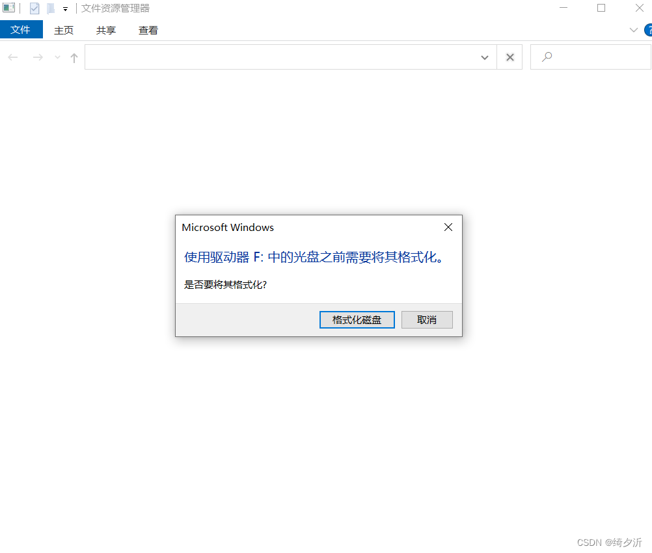Image resolution: width=652 pixels, height=553 pixels.
Task: Switch to the 主页 ribbon tab
Action: point(64,30)
